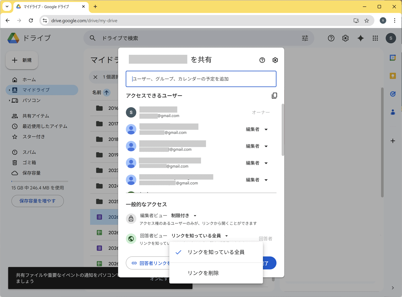This screenshot has height=297, width=402.
Task: Open 回答者ビュー リンクを知っている全員 dropdown
Action: point(200,236)
